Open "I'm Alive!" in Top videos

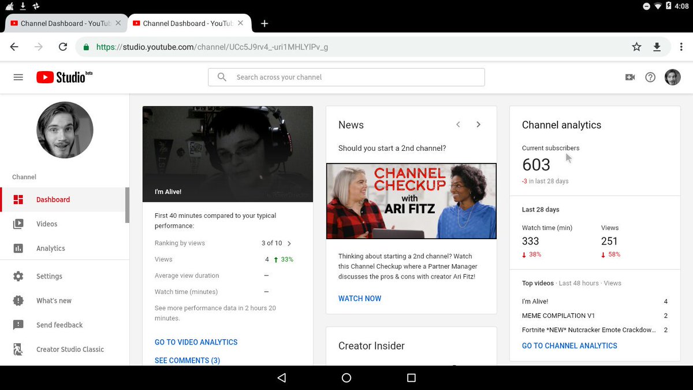point(535,302)
